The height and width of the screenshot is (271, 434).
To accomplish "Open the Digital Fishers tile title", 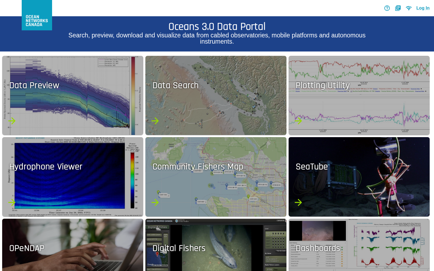I will pos(179,248).
